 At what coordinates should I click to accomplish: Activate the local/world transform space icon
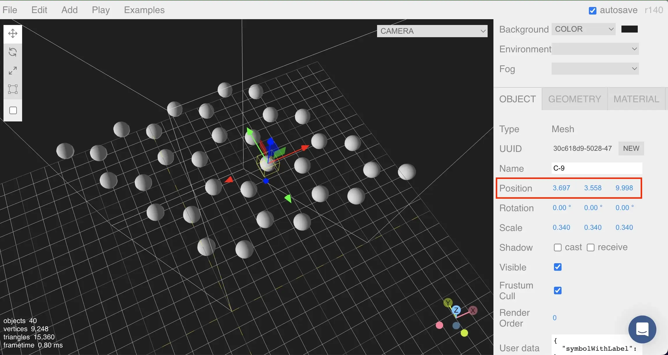coord(13,89)
